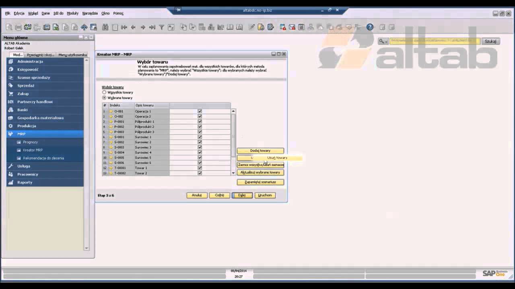Click the binoculars Find icon
The width and height of the screenshot is (515, 289).
[105, 27]
